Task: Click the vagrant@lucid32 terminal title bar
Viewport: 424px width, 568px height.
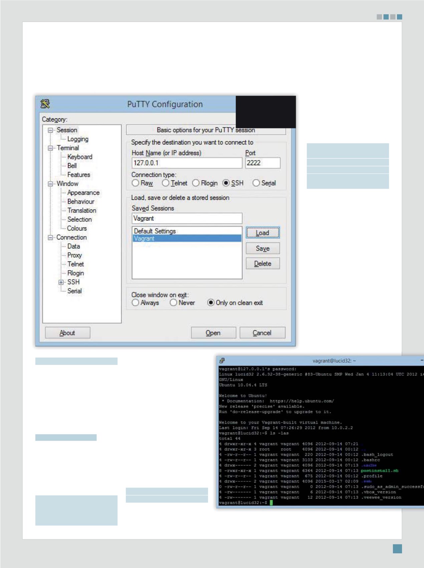Action: (x=321, y=361)
